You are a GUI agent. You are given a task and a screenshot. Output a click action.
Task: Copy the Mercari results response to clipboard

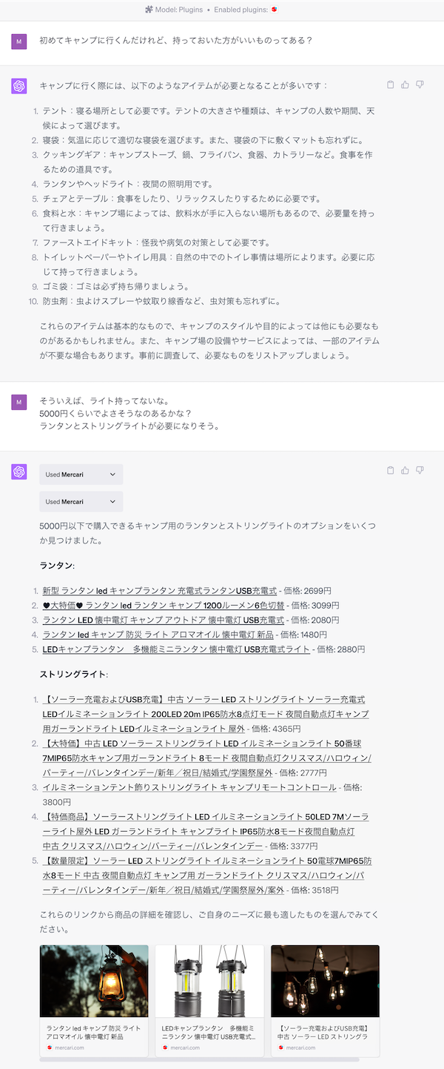coord(391,470)
